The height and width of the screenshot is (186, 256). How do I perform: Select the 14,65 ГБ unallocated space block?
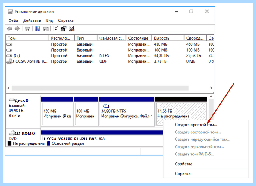click(181, 112)
